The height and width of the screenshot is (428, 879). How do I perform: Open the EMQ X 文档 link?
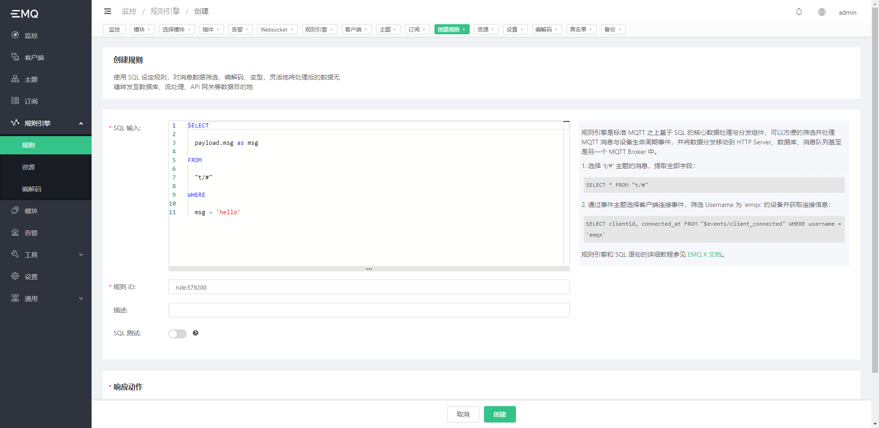705,254
